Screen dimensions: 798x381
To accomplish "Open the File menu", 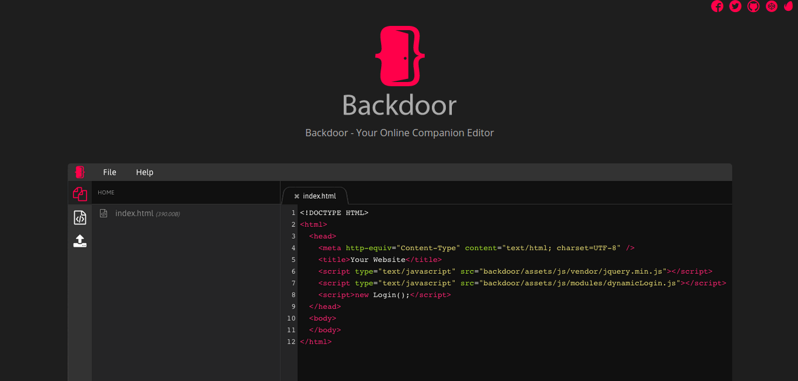I will [109, 172].
